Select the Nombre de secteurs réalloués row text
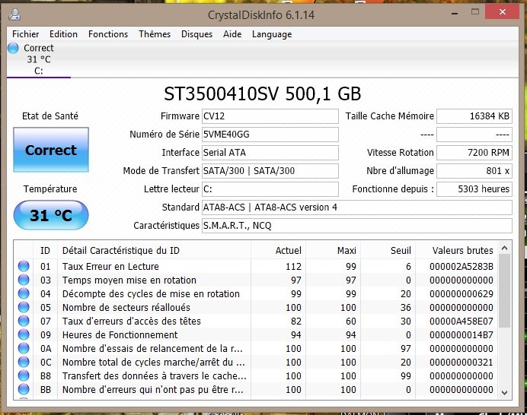Viewport: 527px width, 415px height. coord(126,308)
